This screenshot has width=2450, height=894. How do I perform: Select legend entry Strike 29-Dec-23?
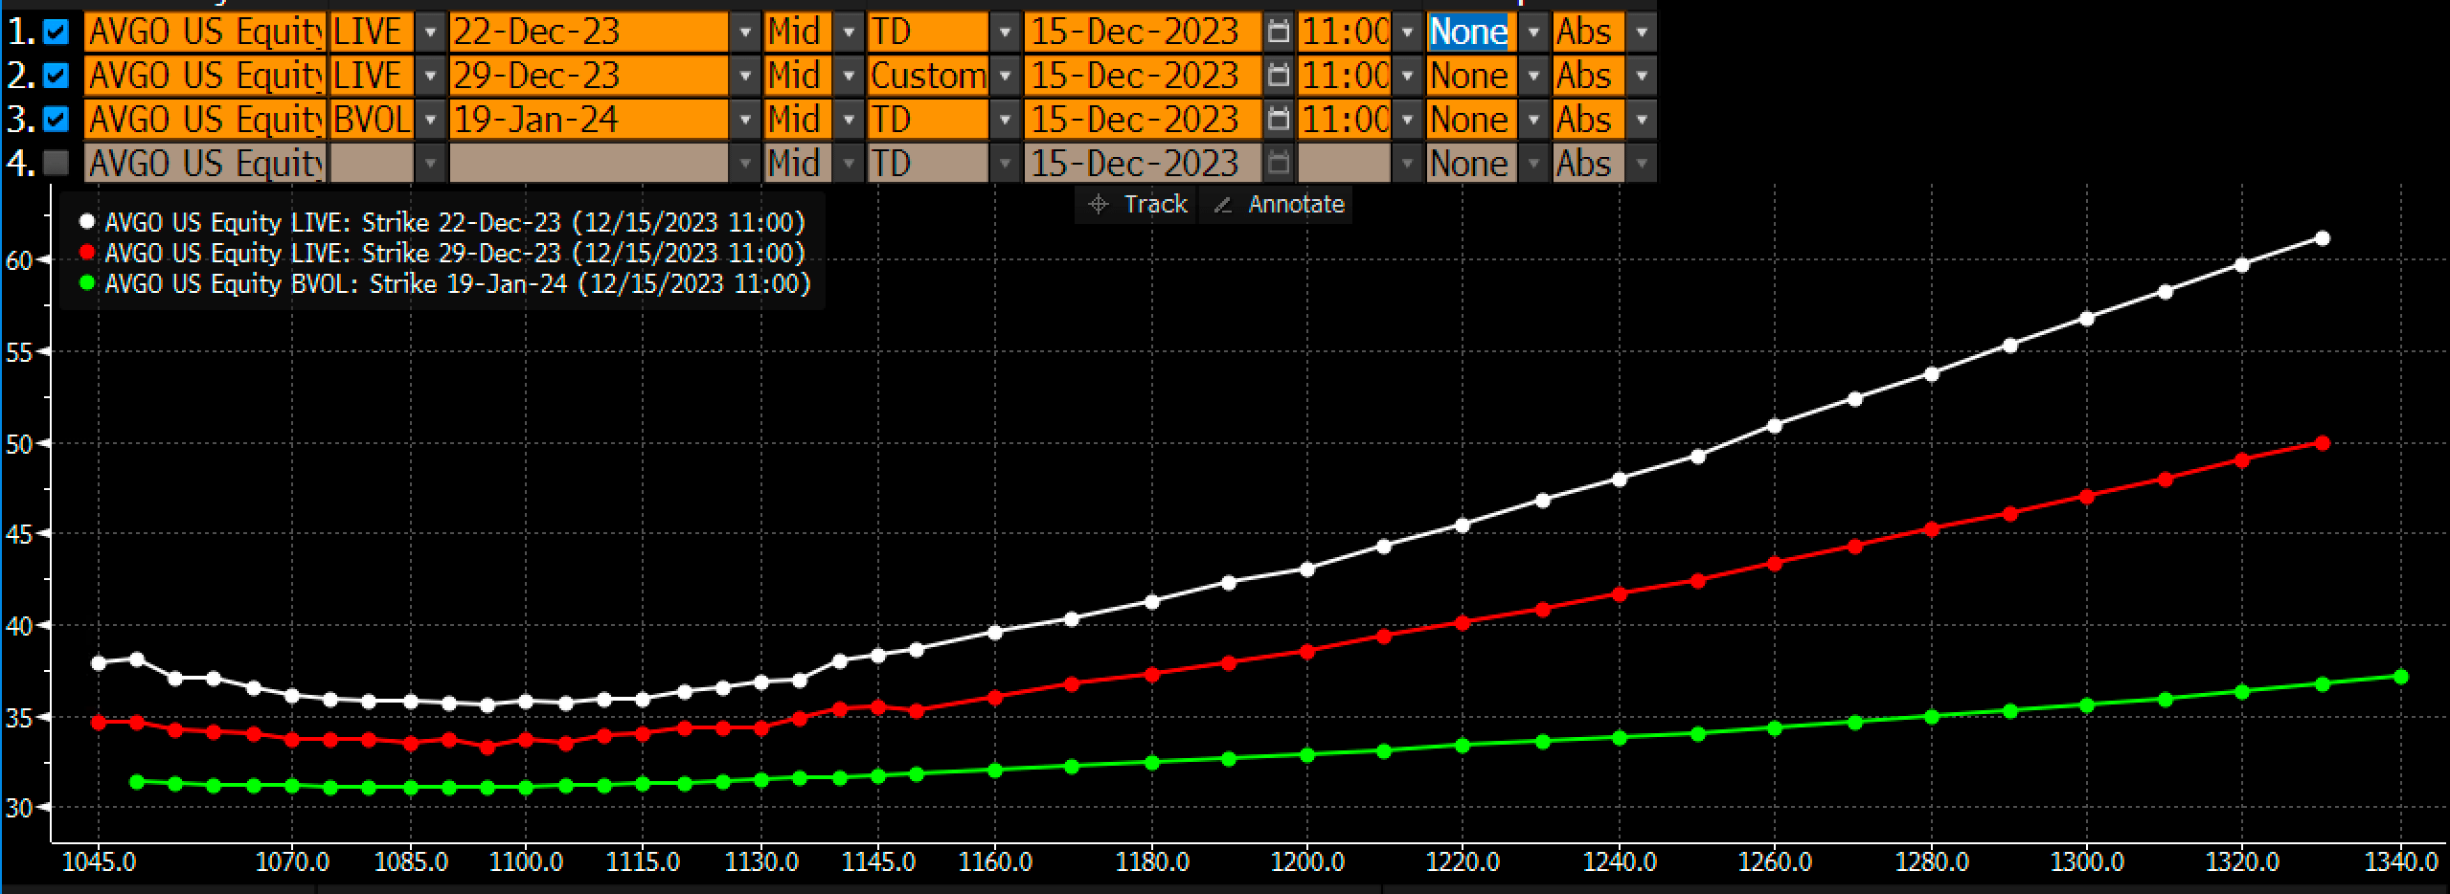(x=455, y=253)
